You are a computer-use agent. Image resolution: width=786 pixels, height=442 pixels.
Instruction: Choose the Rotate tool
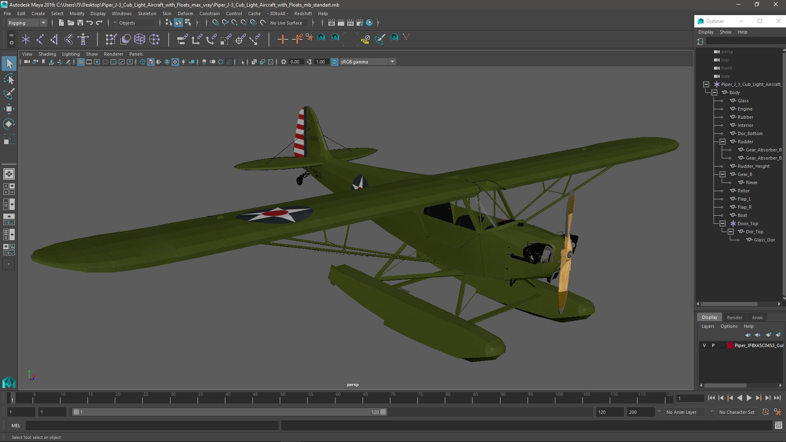point(9,124)
